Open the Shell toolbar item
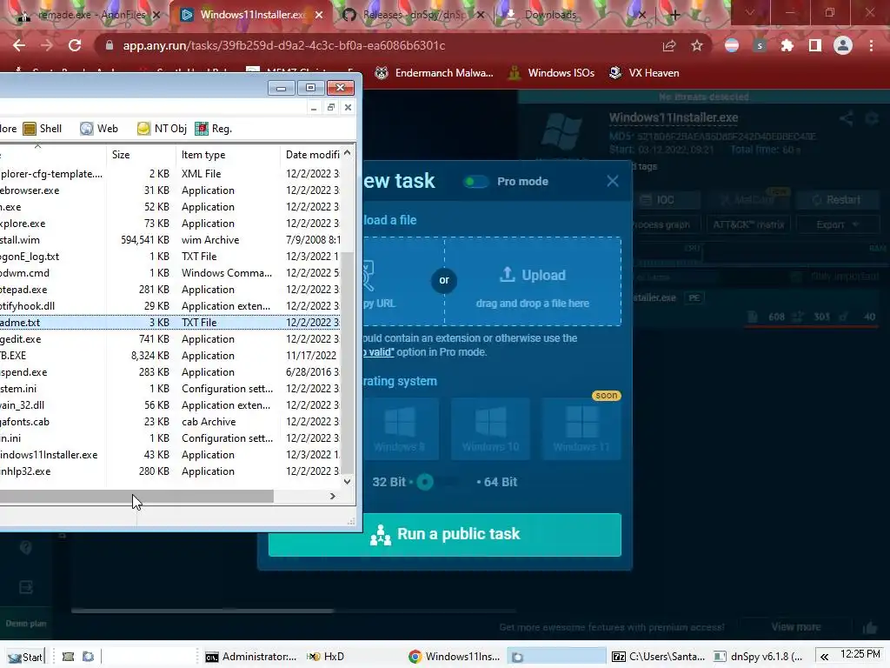 point(43,129)
